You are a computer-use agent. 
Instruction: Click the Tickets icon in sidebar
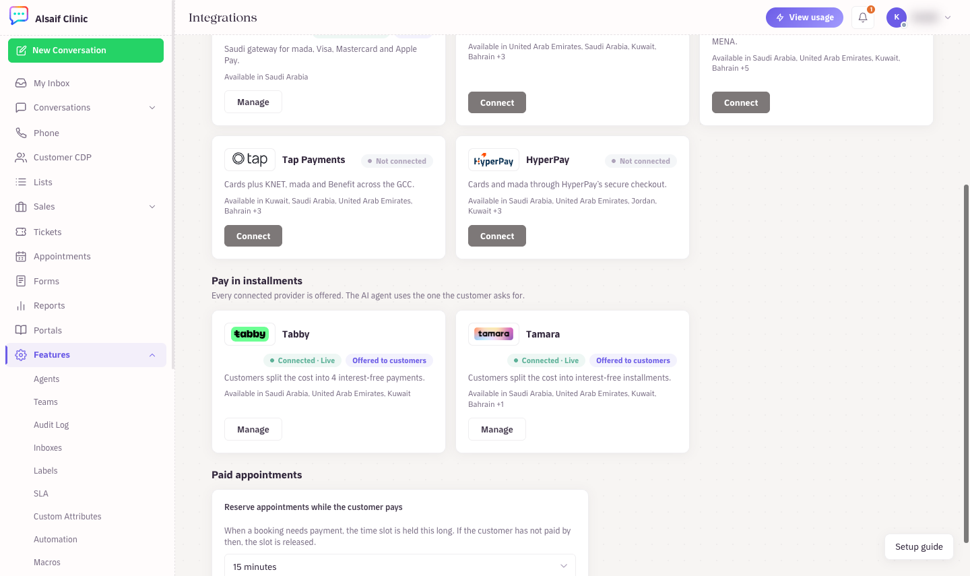pos(21,232)
